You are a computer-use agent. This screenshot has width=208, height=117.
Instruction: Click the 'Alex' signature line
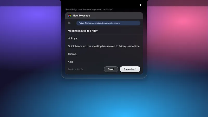(x=70, y=62)
